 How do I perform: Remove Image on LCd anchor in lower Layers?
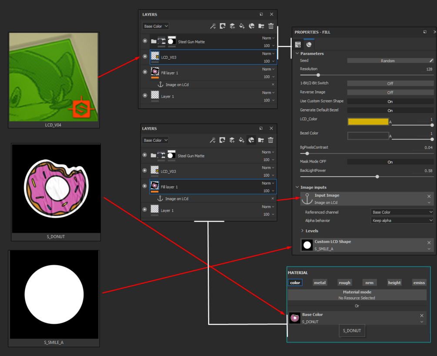pos(273,198)
